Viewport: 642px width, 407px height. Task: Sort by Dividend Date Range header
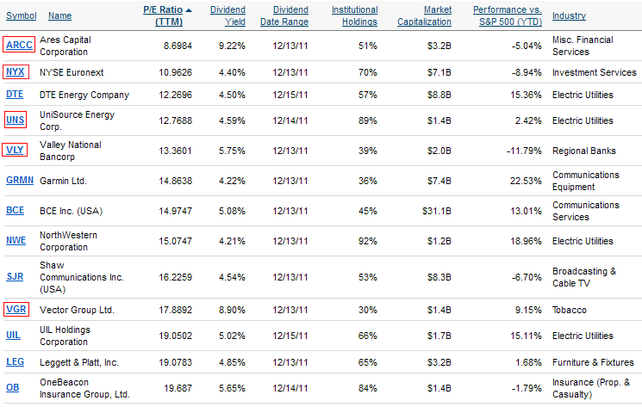(284, 16)
